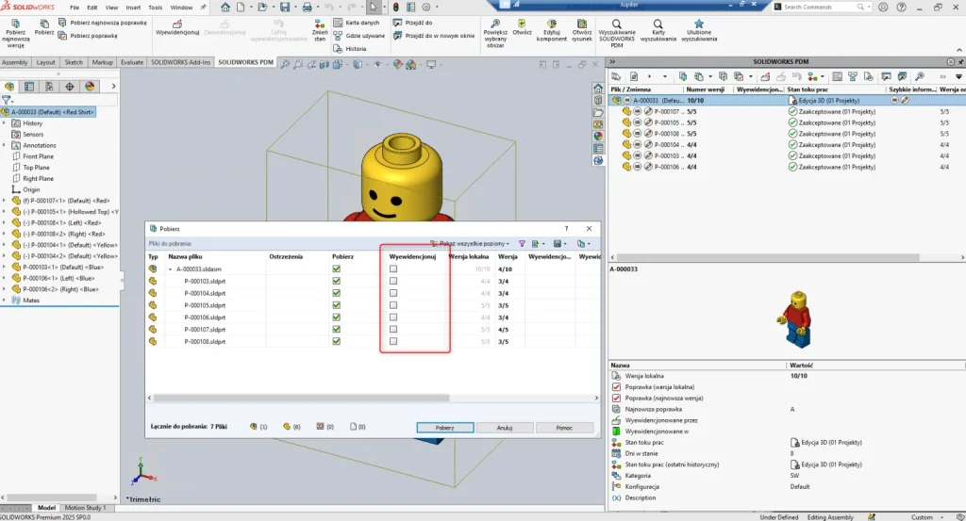The height and width of the screenshot is (521, 966).
Task: Click Search Commands field
Action: point(821,7)
